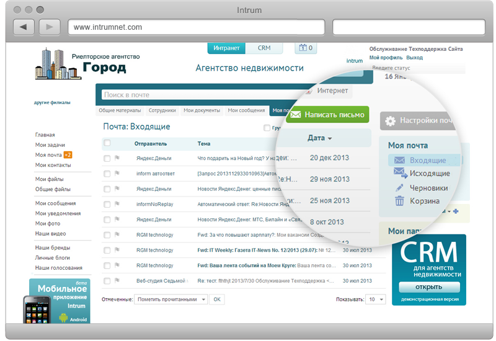Open Наши голосования in left menu
Image resolution: width=496 pixels, height=341 pixels.
(59, 268)
